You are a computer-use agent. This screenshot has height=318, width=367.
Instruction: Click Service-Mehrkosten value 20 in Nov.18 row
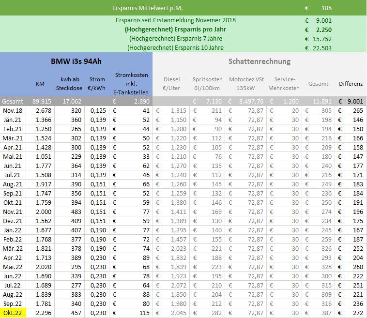(x=295, y=110)
